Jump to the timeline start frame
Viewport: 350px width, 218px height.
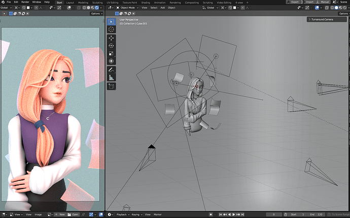tap(221, 214)
